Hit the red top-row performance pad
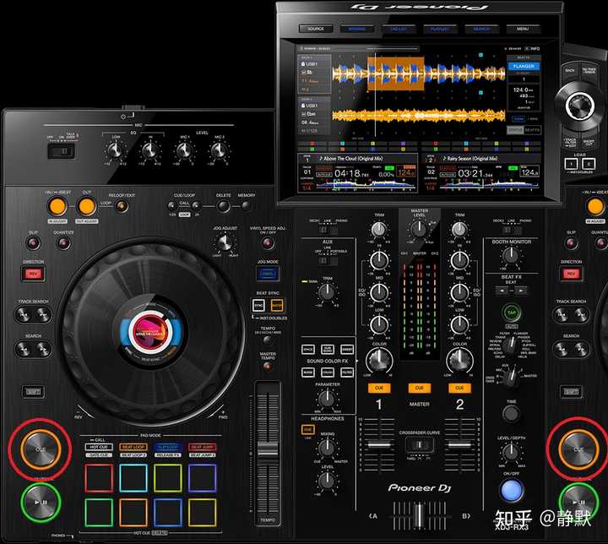Image resolution: width=608 pixels, height=544 pixels. 99,478
